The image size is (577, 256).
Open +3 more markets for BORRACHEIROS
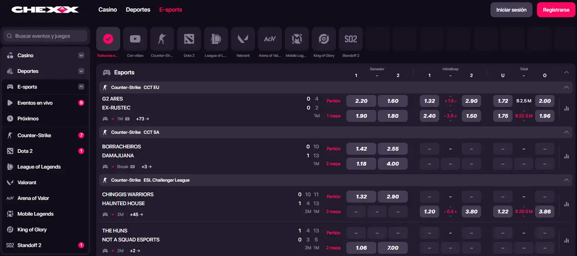tap(146, 167)
